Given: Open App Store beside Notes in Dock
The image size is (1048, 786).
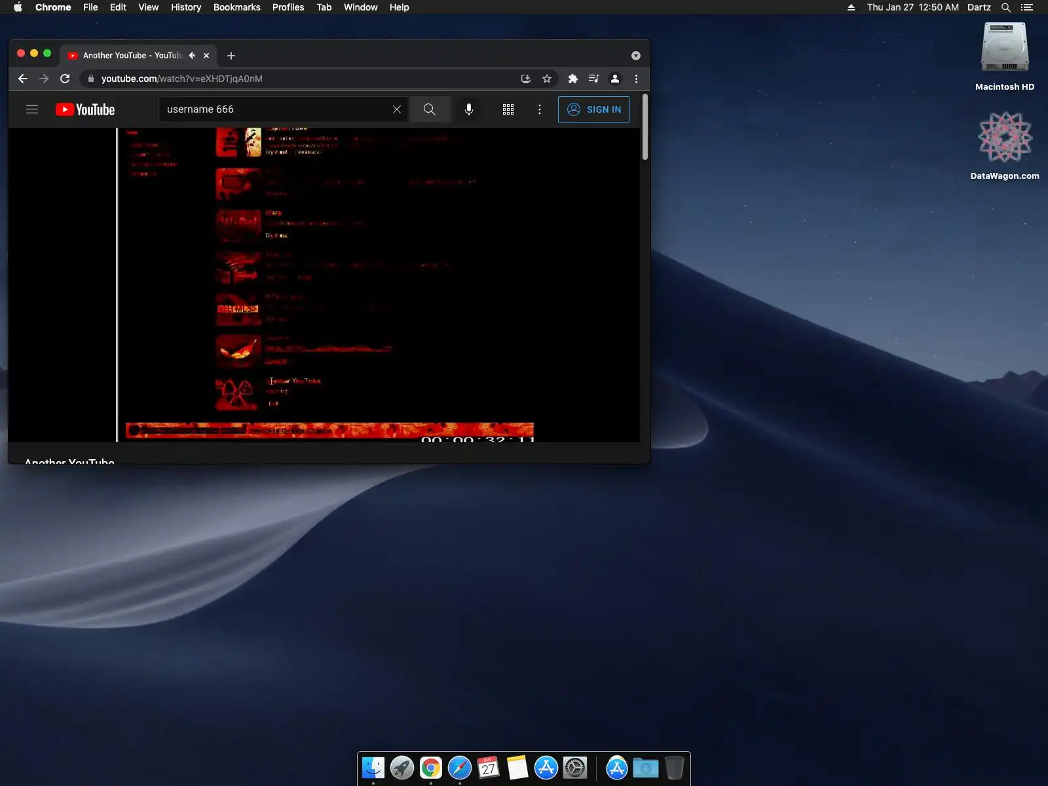Looking at the screenshot, I should pos(546,768).
